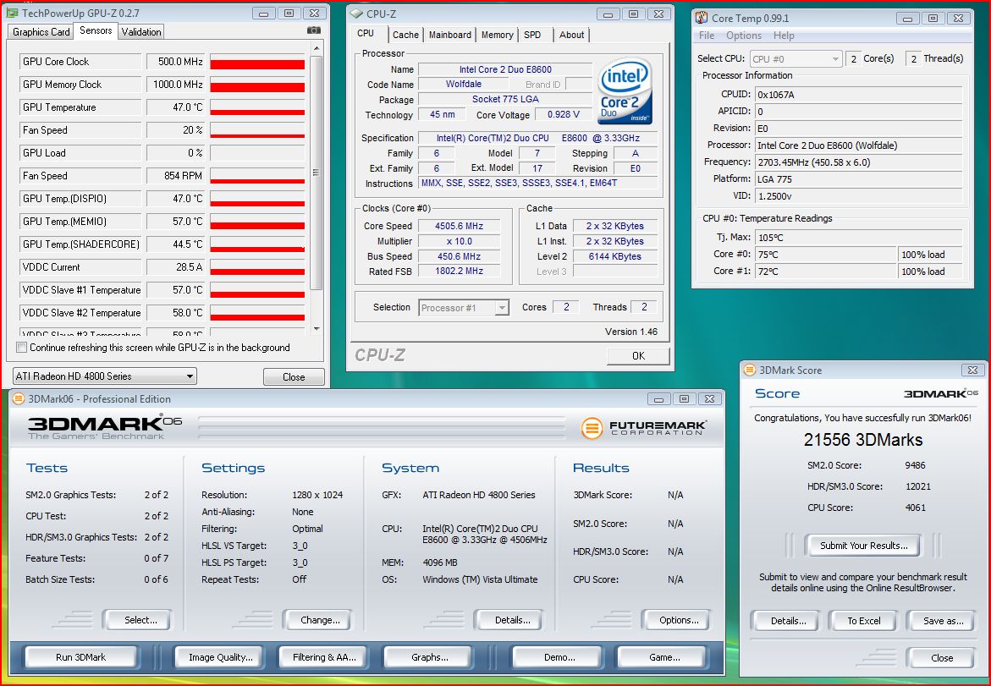Click the Futuremark Corporation logo
991x686 pixels.
pos(643,428)
